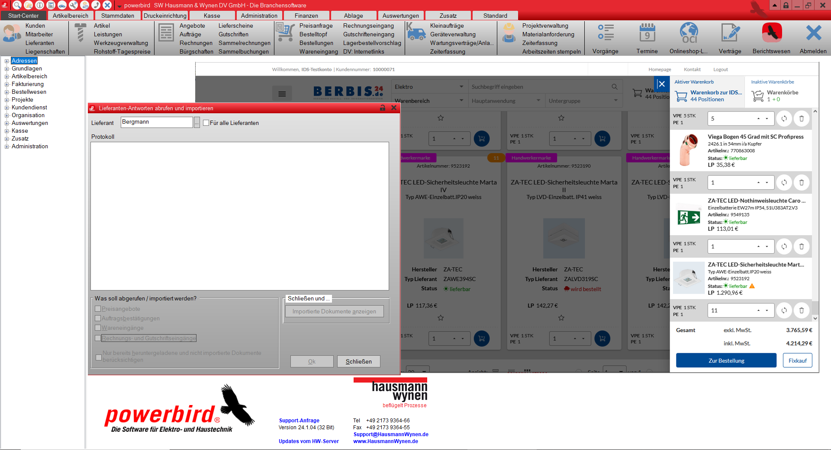Switch to the Artikelbereich ribbon tab

tap(70, 16)
